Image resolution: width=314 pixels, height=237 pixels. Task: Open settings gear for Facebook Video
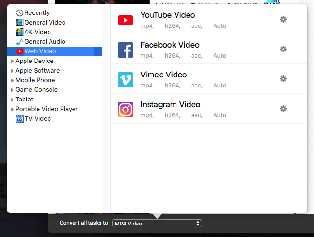click(x=283, y=49)
